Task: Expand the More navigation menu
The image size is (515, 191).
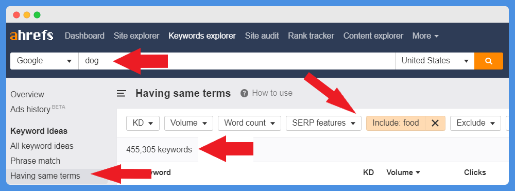Action: click(425, 36)
